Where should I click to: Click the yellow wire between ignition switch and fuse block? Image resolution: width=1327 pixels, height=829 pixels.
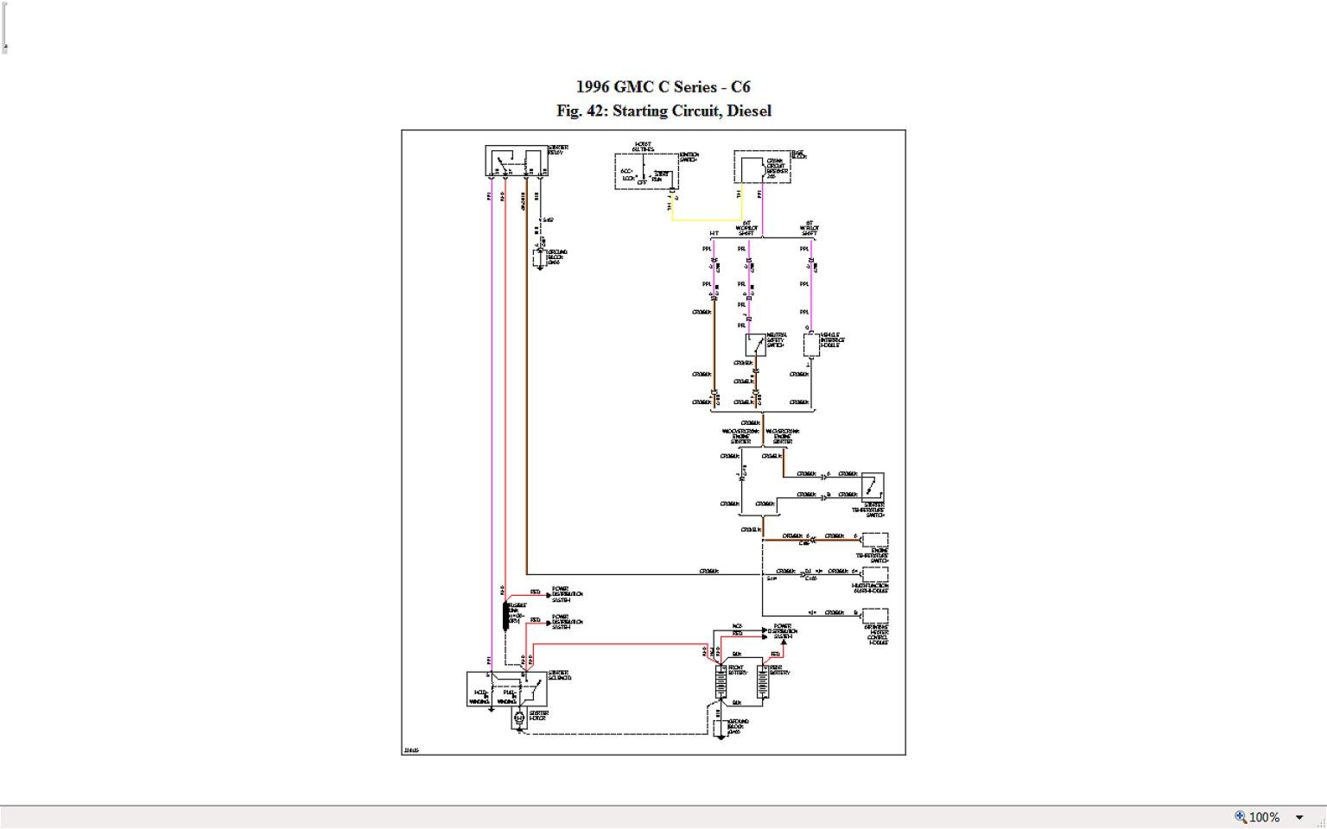point(707,218)
